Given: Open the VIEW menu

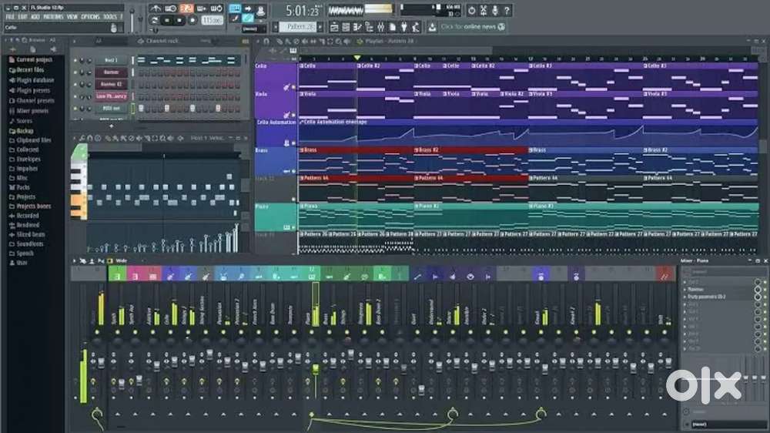Looking at the screenshot, I should (72, 16).
